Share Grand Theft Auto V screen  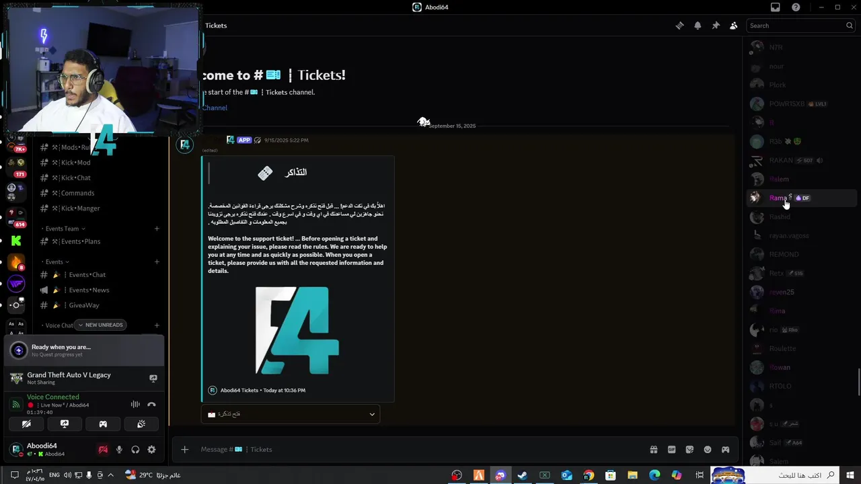153,378
